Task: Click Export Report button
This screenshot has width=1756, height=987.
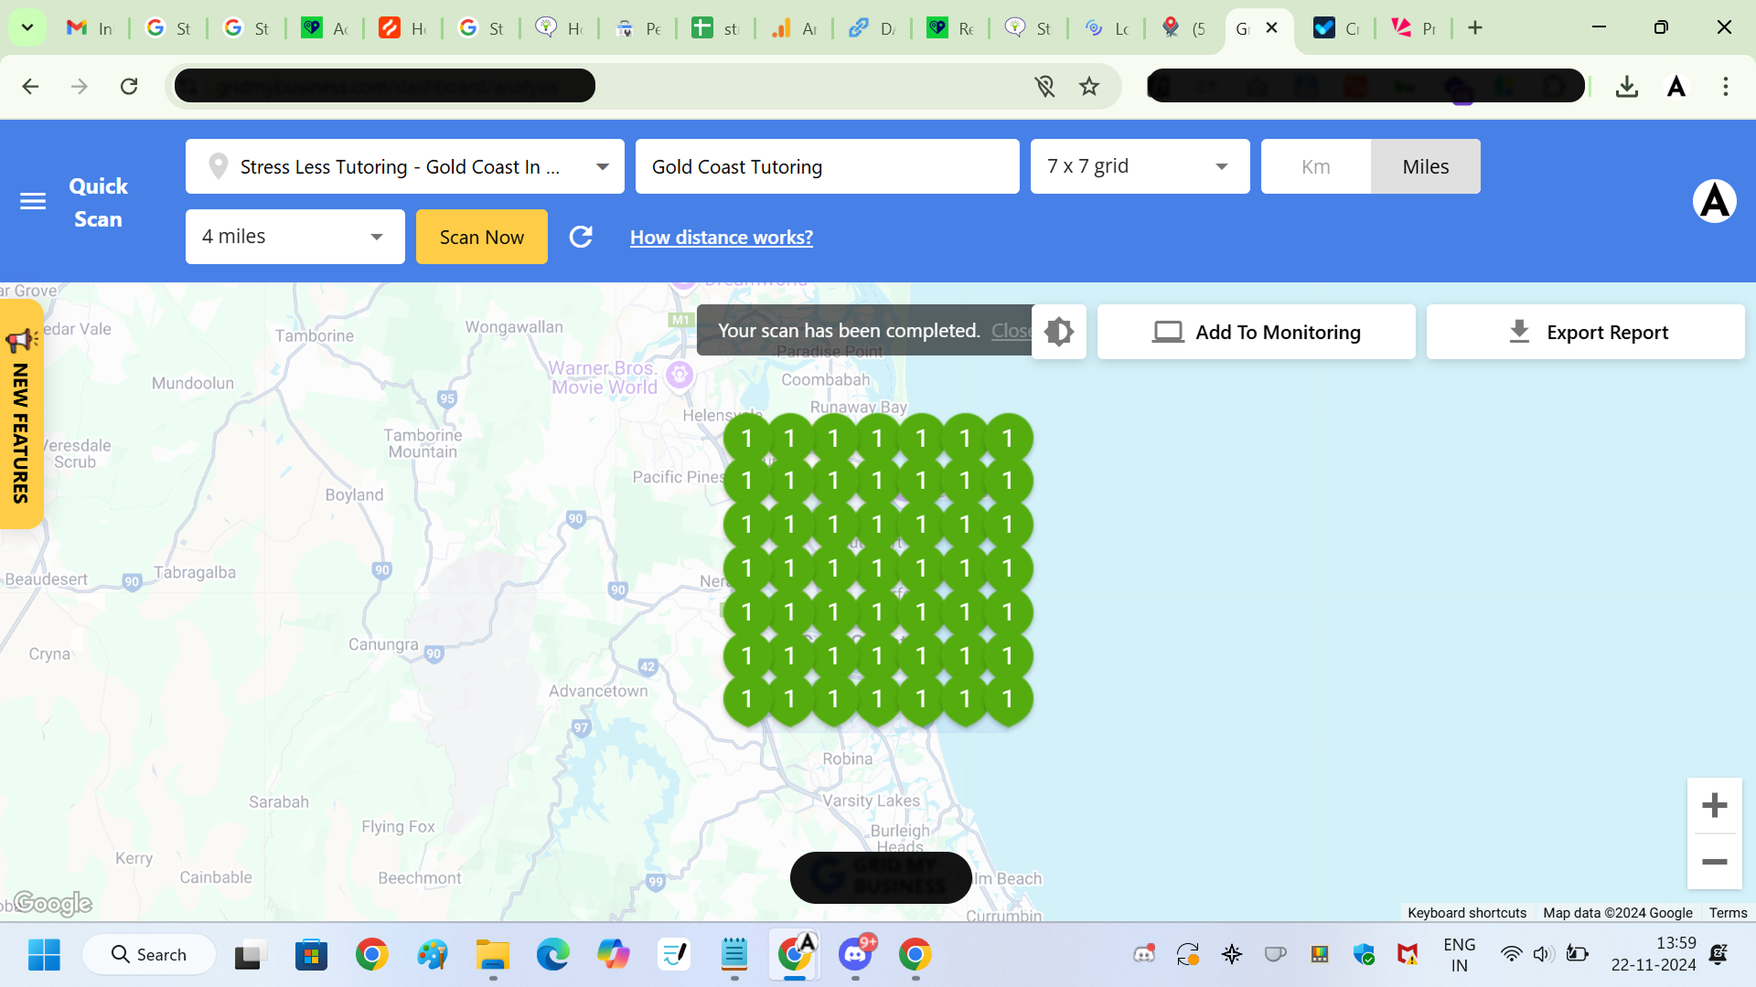Action: (x=1585, y=332)
